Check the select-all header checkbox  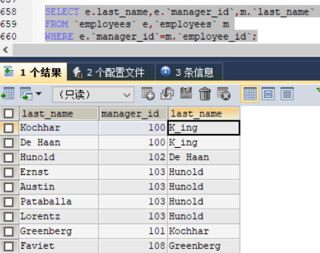pos(9,114)
